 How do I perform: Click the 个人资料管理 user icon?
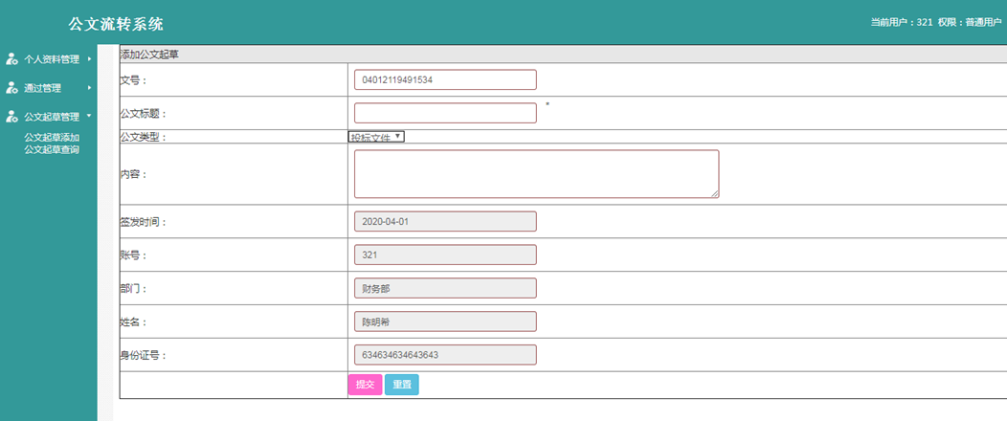click(11, 59)
